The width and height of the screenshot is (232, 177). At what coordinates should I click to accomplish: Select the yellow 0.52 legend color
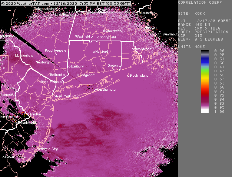(205, 75)
